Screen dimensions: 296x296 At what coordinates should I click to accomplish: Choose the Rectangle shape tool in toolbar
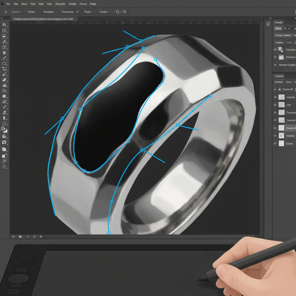point(4,64)
